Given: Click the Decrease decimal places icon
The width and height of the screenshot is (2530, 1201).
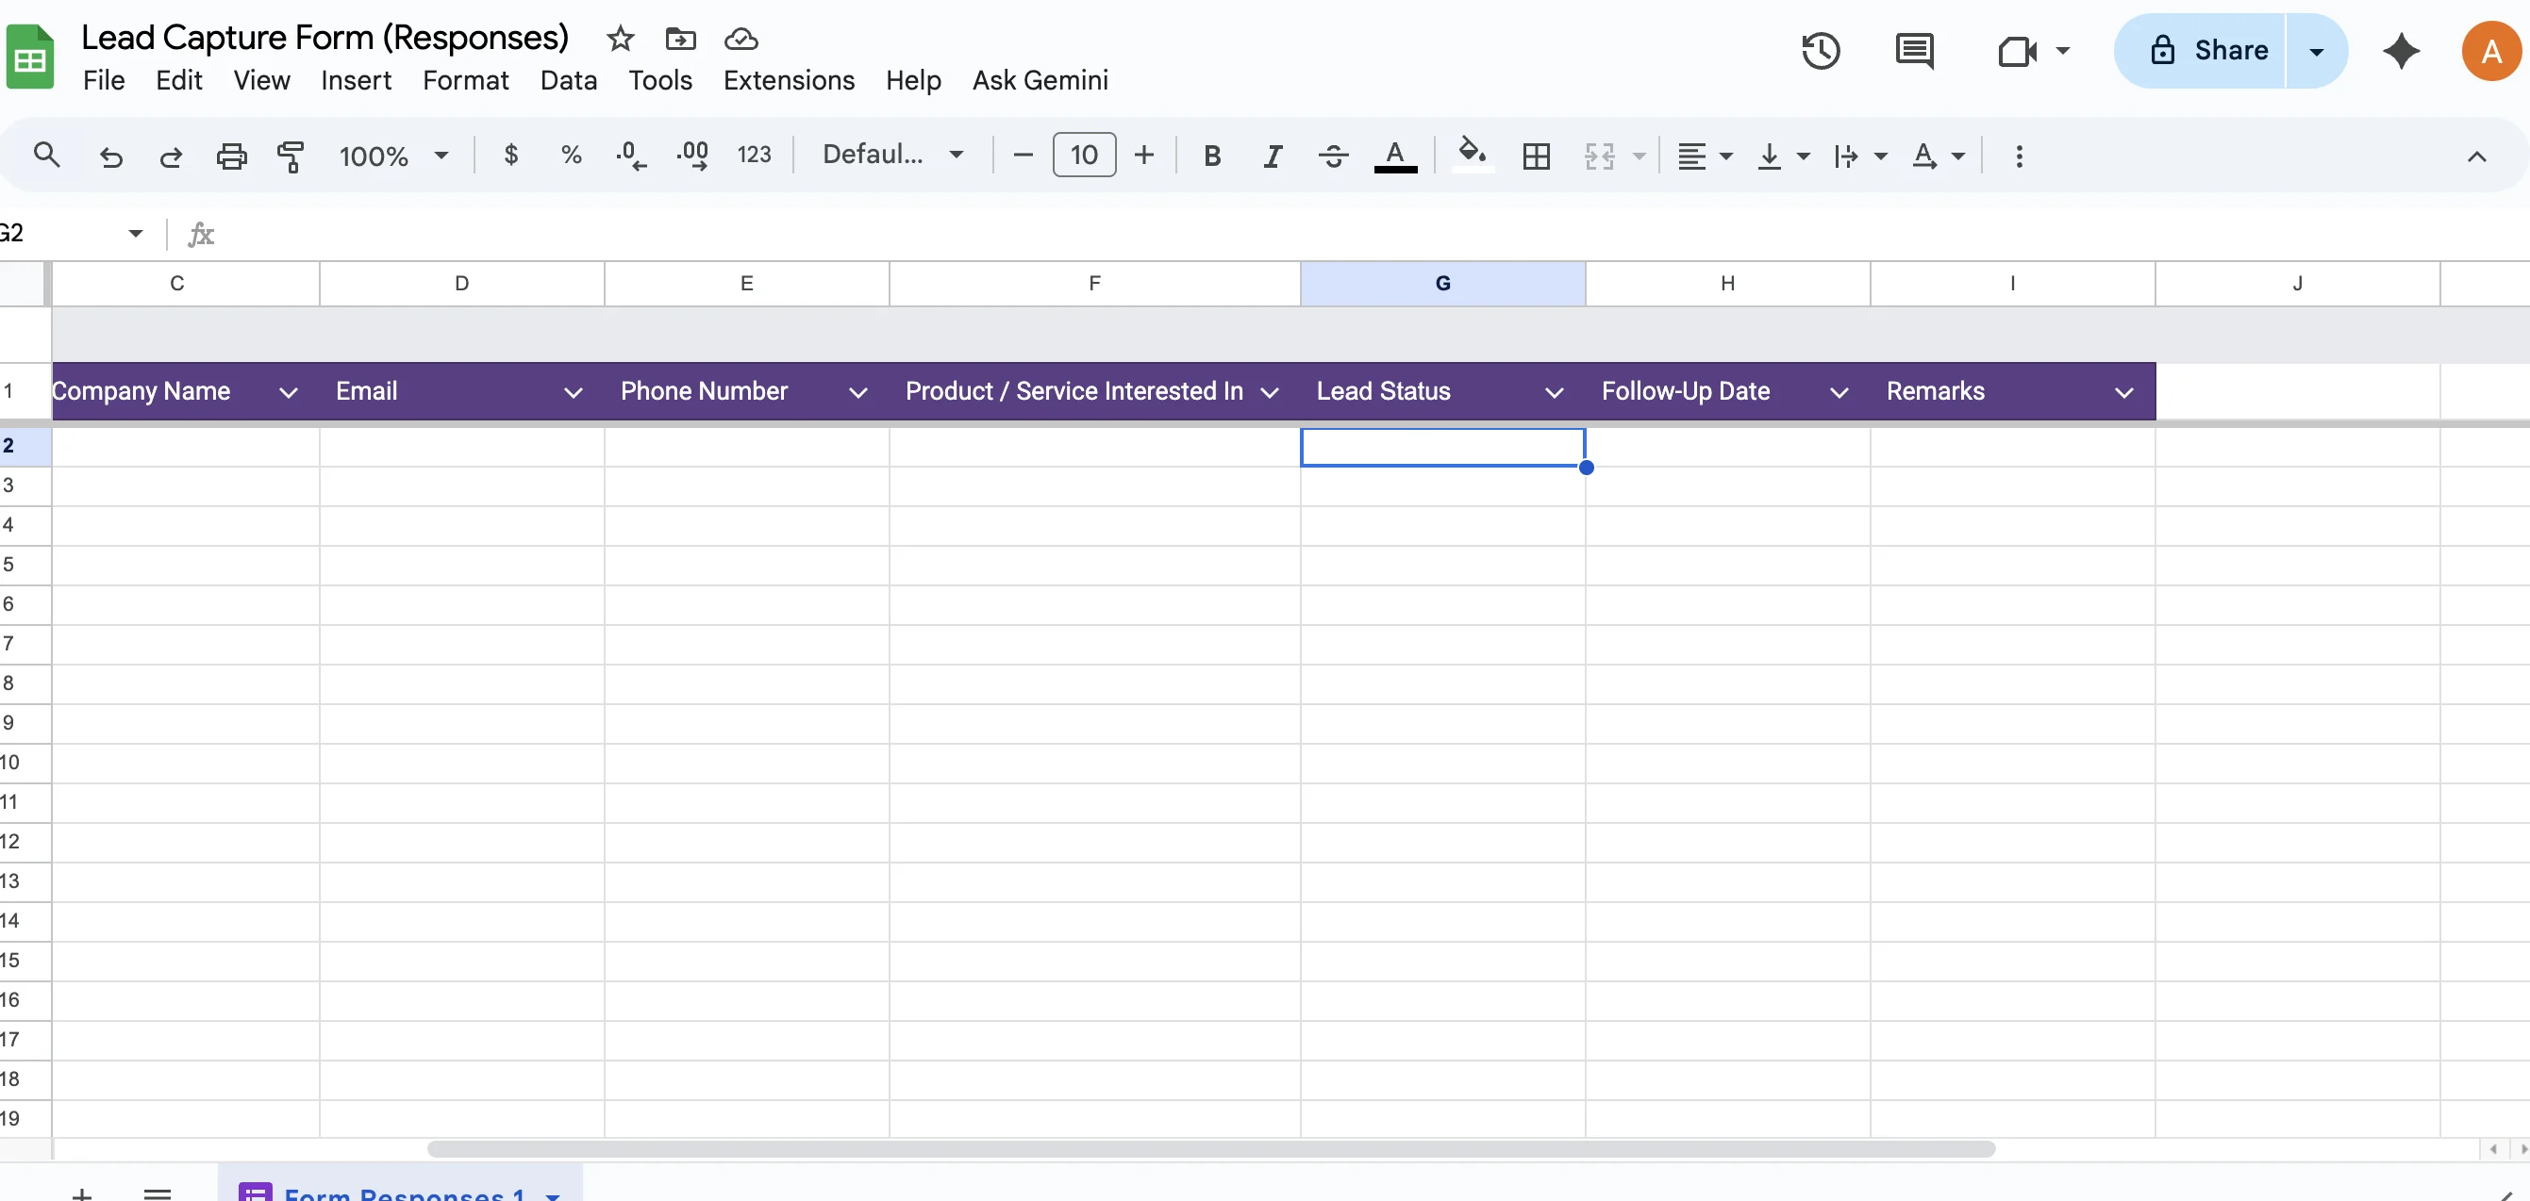Looking at the screenshot, I should click(631, 155).
